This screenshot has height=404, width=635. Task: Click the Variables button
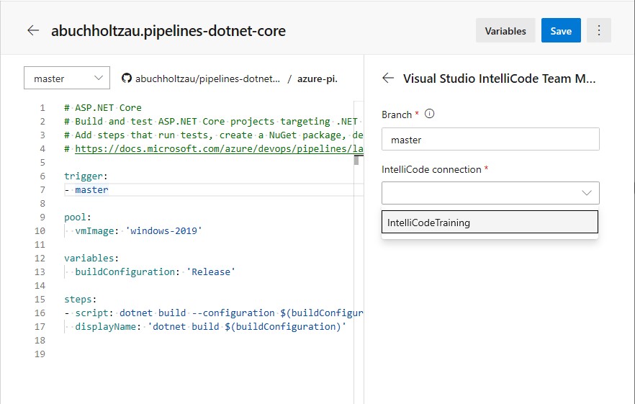pos(505,30)
